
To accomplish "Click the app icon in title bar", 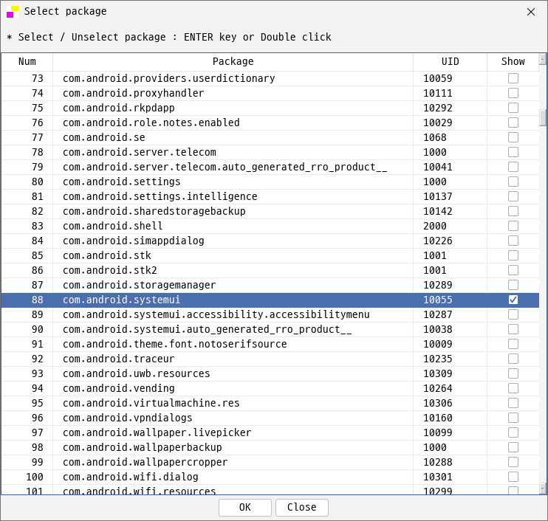I will click(13, 12).
